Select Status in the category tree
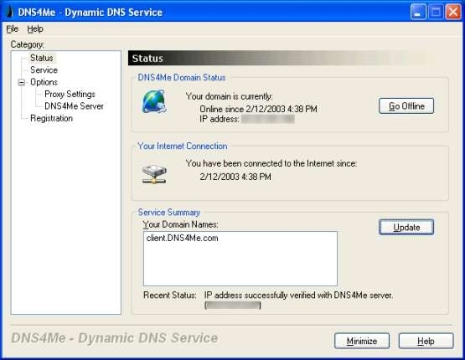This screenshot has height=360, width=465. (42, 58)
